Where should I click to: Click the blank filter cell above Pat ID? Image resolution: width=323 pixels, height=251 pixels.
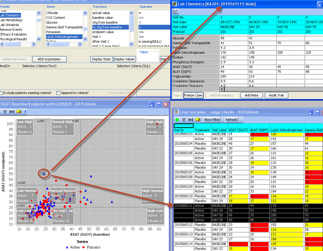coord(184,125)
